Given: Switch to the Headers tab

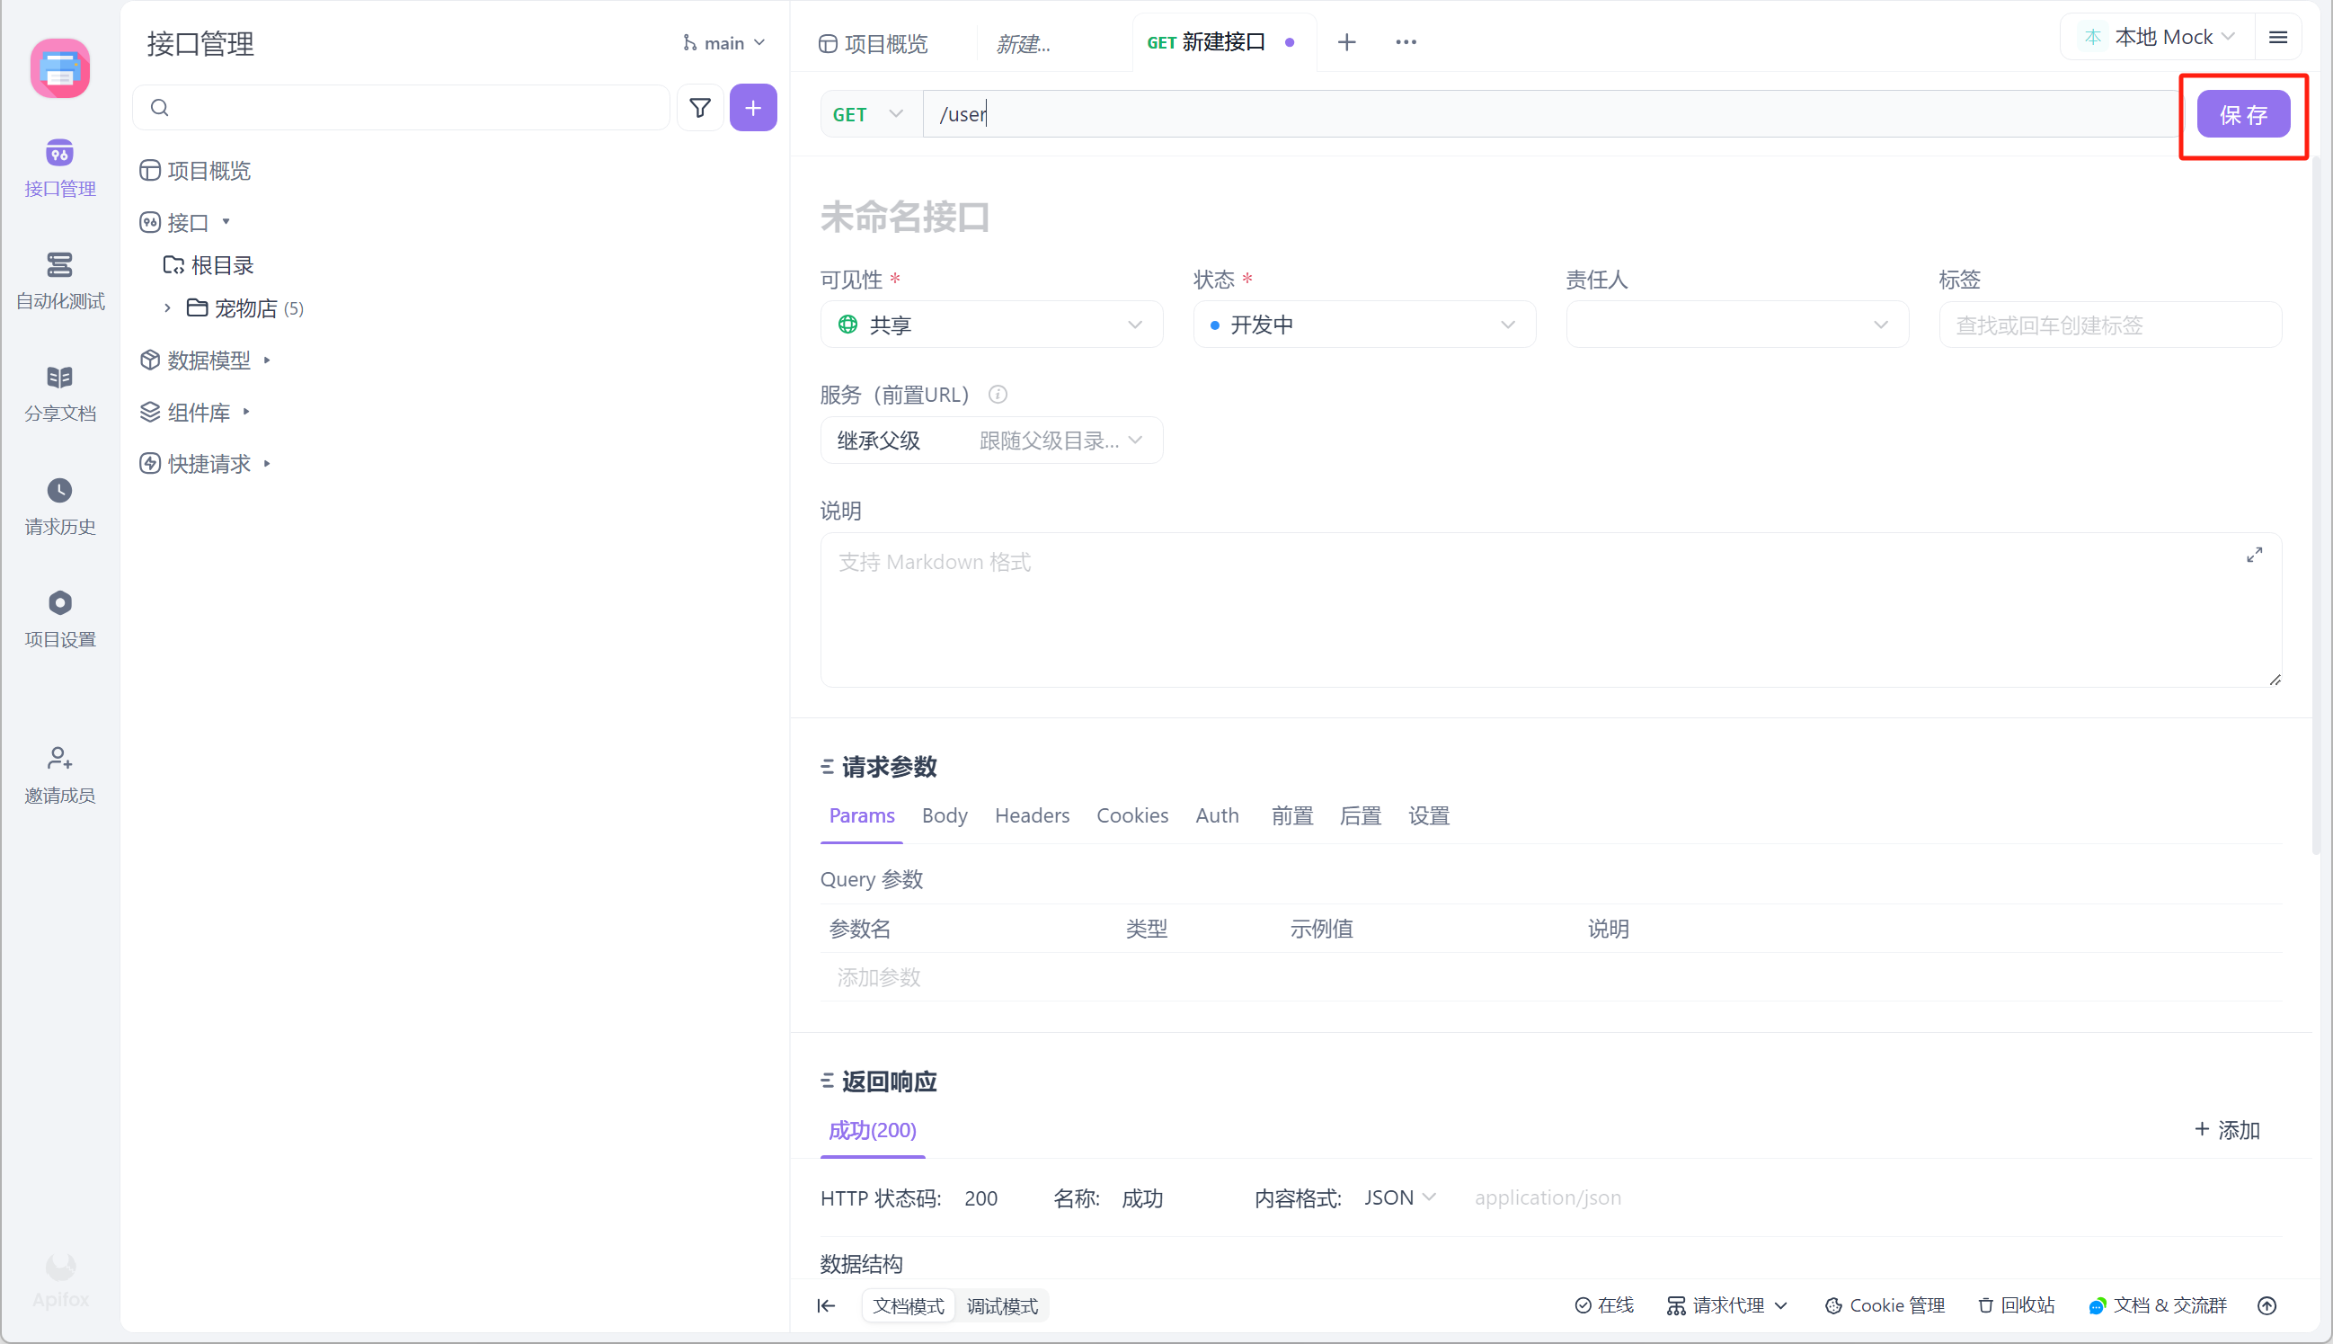Looking at the screenshot, I should pos(1032,816).
